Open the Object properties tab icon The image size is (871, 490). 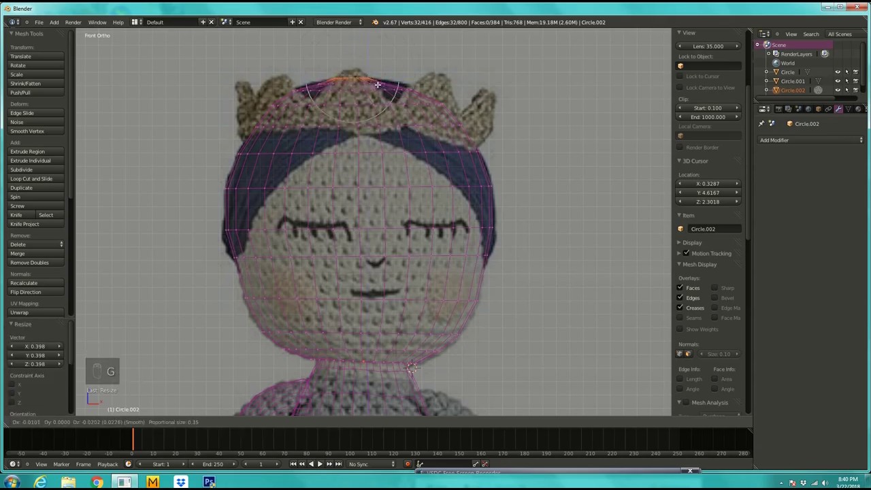[x=818, y=109]
